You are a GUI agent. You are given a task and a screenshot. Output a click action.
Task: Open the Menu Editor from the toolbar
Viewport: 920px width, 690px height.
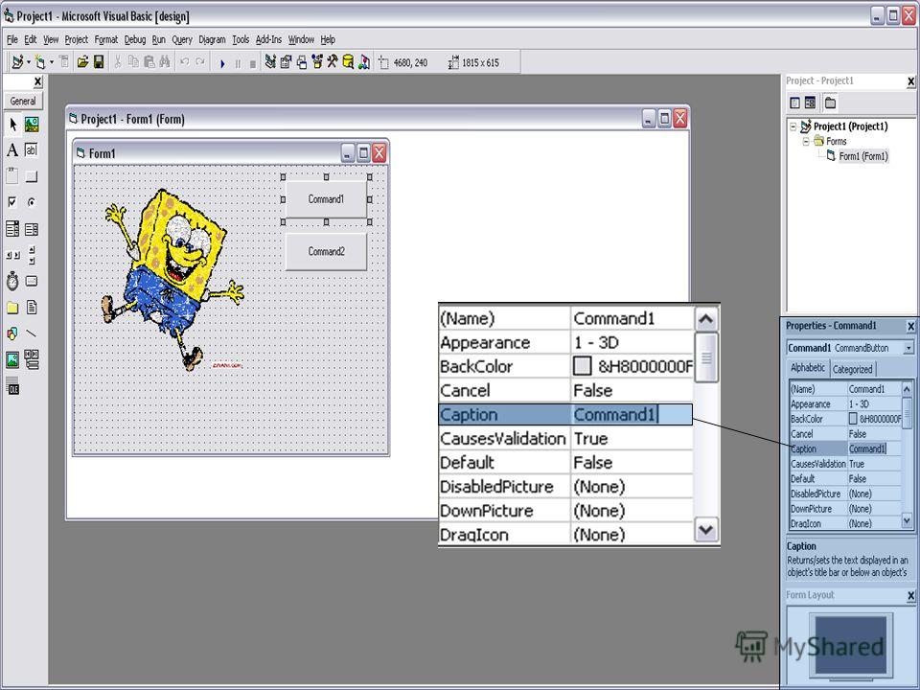coord(64,61)
